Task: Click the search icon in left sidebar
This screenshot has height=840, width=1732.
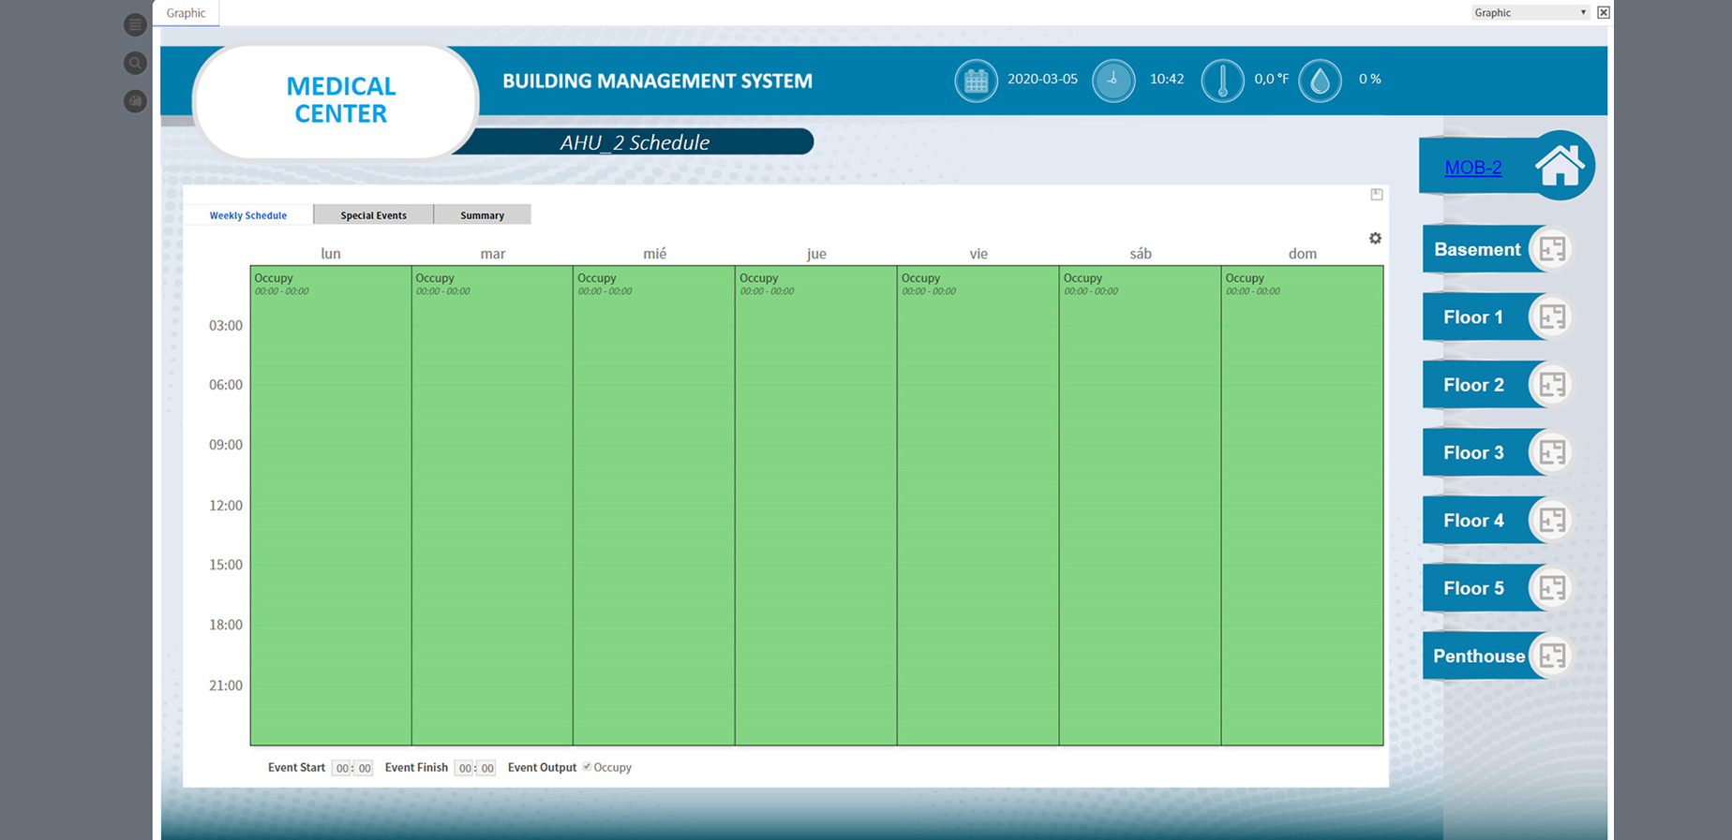Action: pyautogui.click(x=135, y=63)
